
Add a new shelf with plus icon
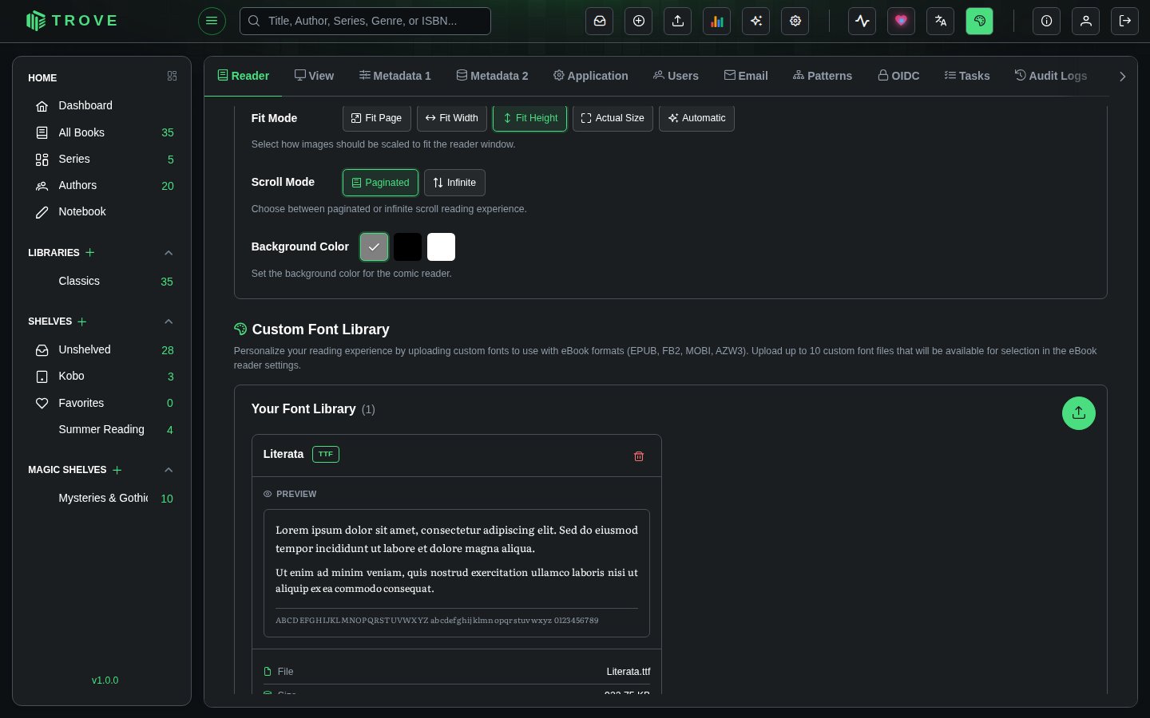pyautogui.click(x=82, y=322)
